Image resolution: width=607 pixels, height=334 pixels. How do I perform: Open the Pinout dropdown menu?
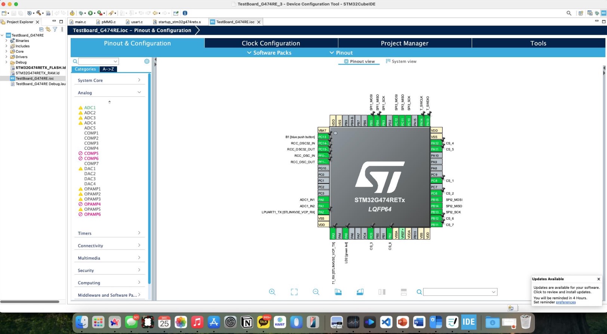coord(341,53)
